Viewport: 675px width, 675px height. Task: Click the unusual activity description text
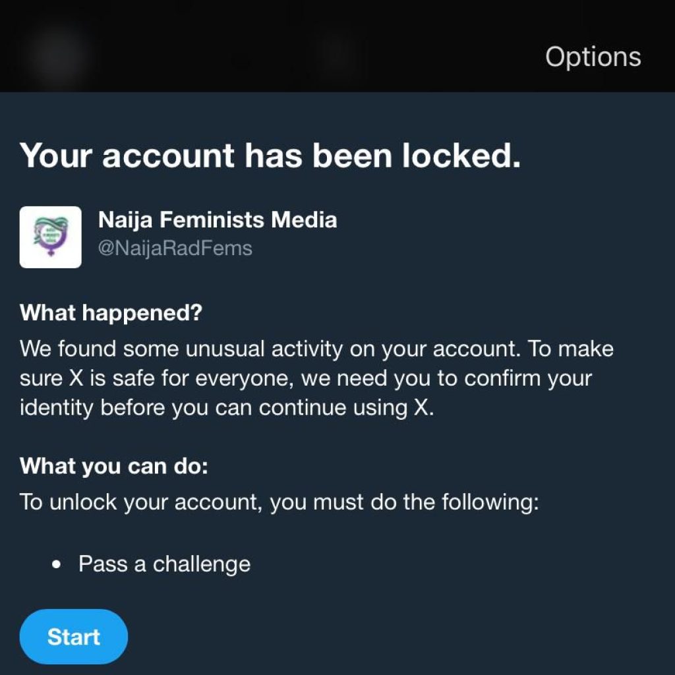316,377
